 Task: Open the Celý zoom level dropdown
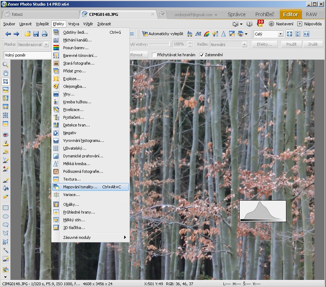280,34
